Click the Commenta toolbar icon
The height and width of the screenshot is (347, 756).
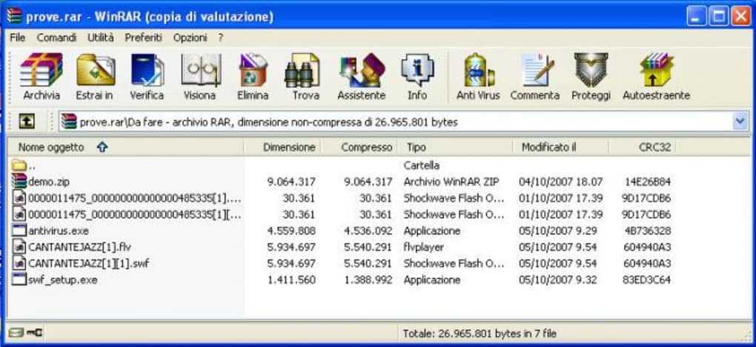click(x=537, y=70)
